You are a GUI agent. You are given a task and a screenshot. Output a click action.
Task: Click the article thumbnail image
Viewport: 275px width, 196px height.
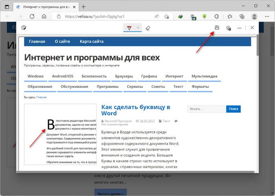[x=60, y=134]
